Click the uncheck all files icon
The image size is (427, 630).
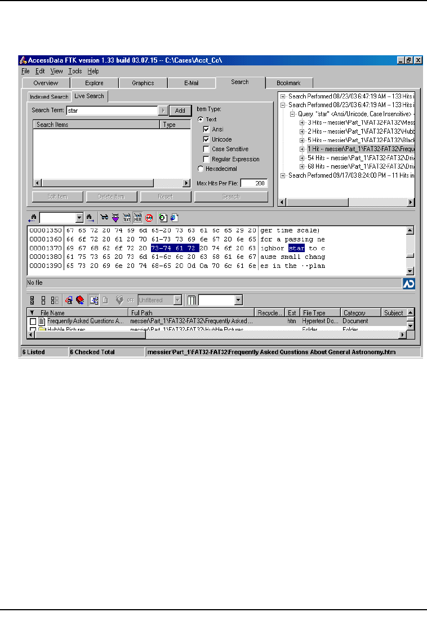[x=43, y=300]
